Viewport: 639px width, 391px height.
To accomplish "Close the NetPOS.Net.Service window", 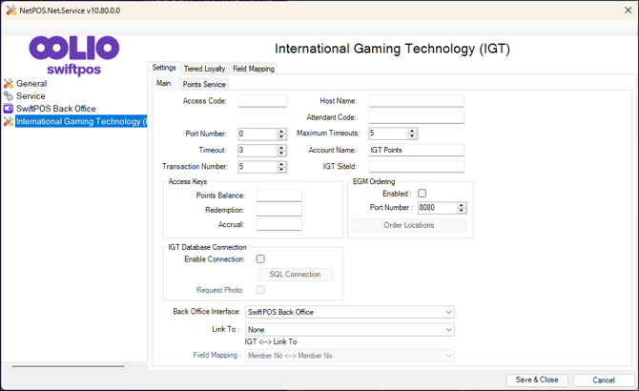I will 628,10.
